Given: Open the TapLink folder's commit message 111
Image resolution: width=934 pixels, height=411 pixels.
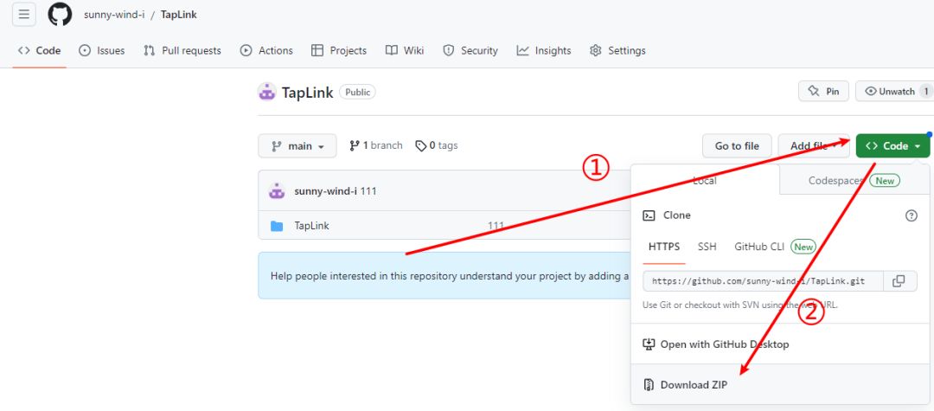Looking at the screenshot, I should [x=496, y=226].
